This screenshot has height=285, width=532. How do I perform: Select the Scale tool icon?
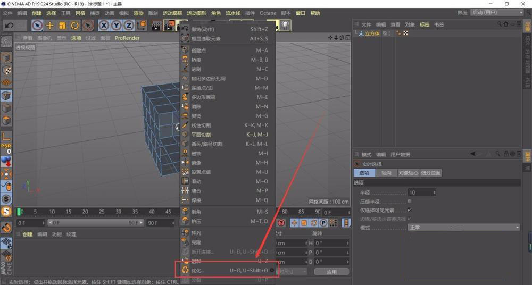coord(62,25)
